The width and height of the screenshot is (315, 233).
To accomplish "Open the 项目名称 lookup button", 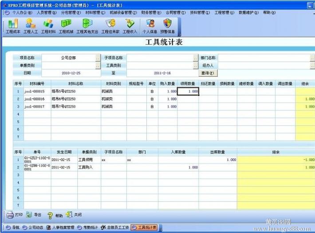I will tap(98, 58).
